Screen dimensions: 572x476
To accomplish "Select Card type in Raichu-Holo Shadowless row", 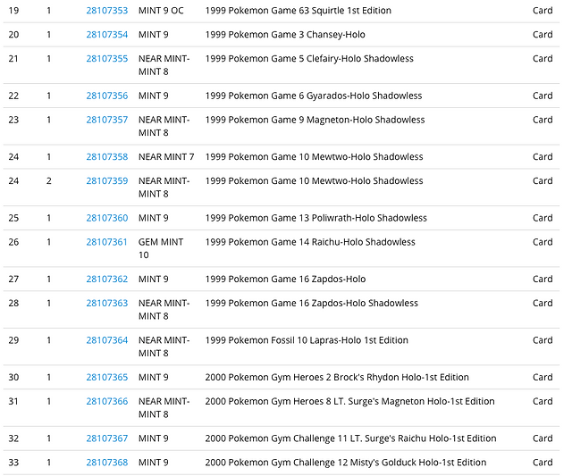I will pyautogui.click(x=543, y=242).
